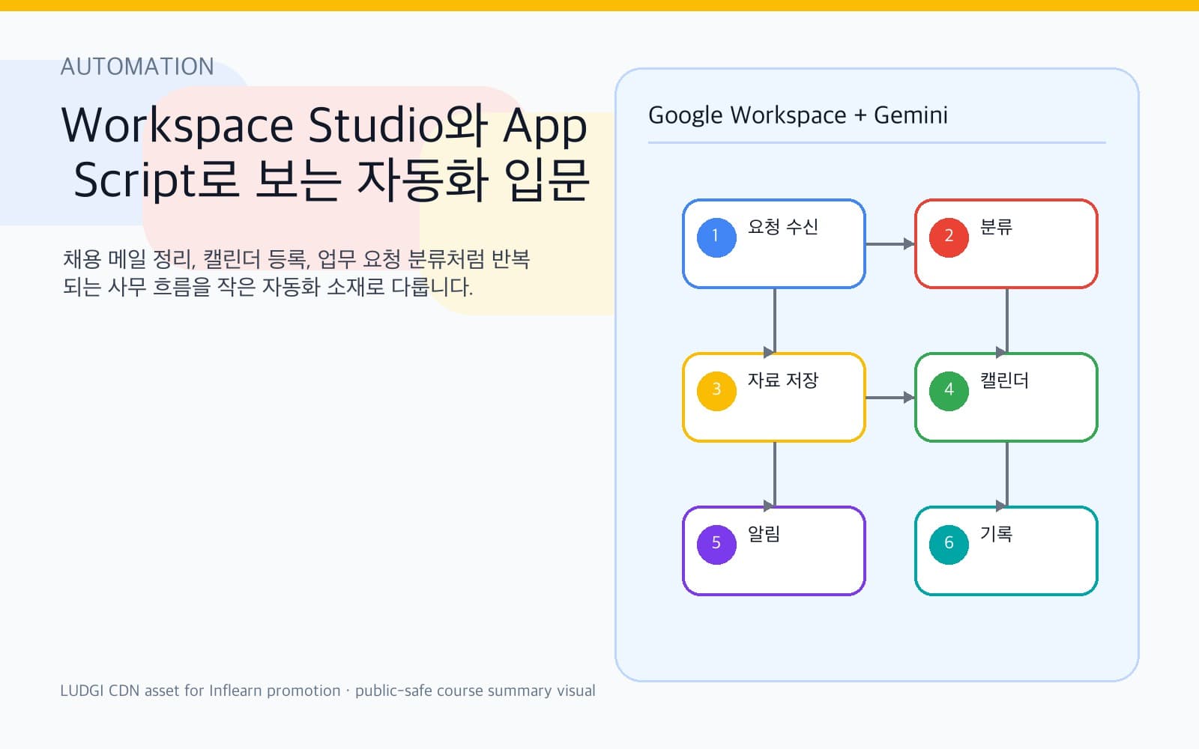The width and height of the screenshot is (1199, 749).
Task: Click the purple number 5 circle
Action: [x=716, y=544]
